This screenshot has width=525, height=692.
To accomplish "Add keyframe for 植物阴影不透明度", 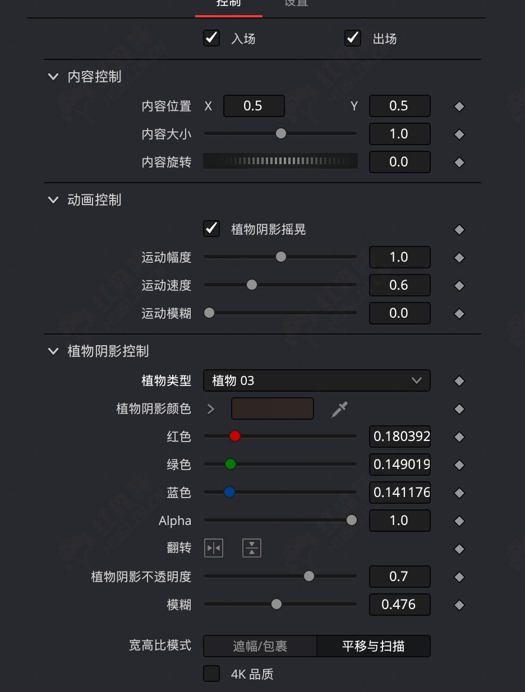I will coord(459,577).
